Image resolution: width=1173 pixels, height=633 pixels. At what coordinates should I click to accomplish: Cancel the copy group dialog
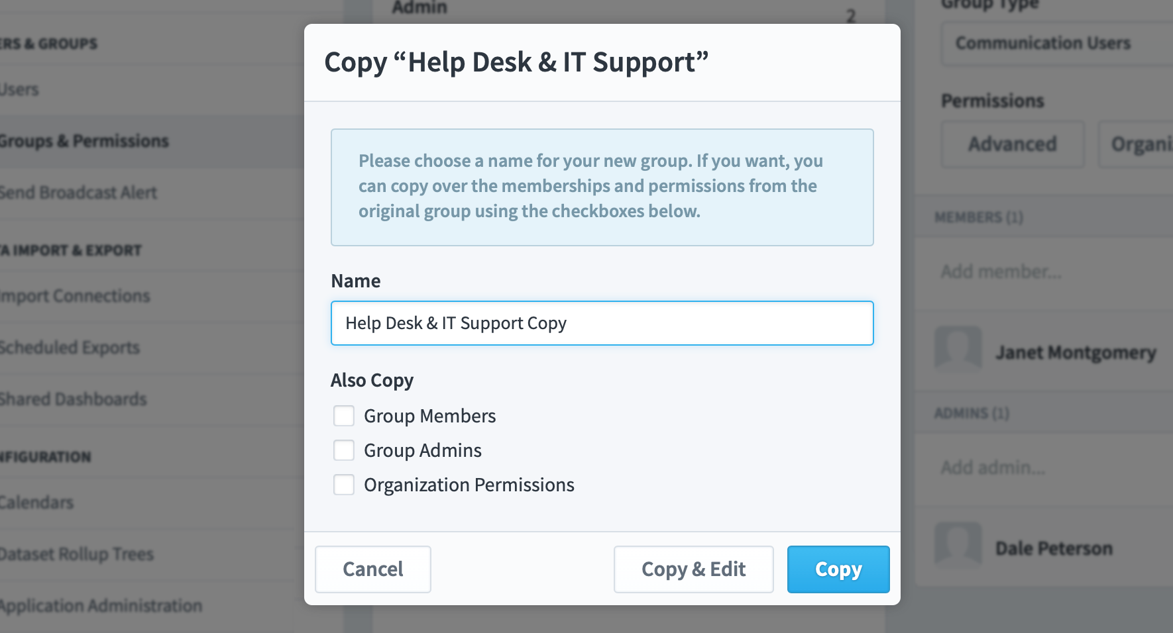click(373, 569)
